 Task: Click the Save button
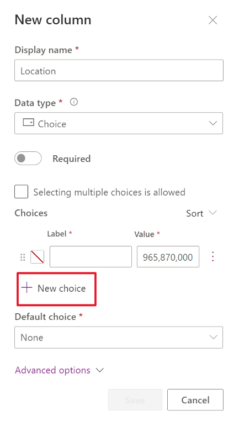[x=135, y=400]
